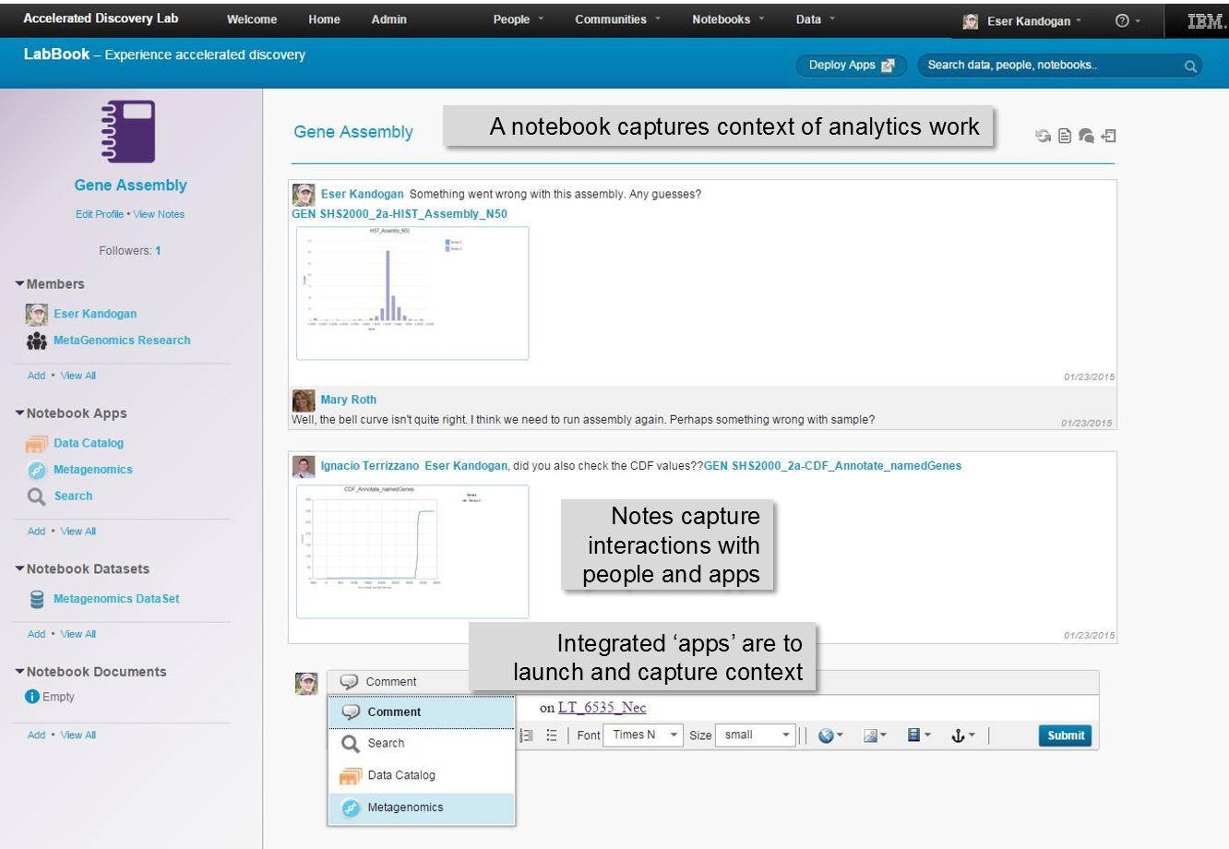Collapse the Notebook Documents section
This screenshot has height=849, width=1229.
tap(20, 671)
